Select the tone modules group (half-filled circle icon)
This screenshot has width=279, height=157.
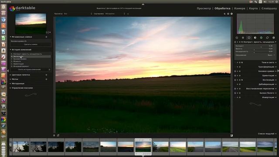(x=255, y=38)
